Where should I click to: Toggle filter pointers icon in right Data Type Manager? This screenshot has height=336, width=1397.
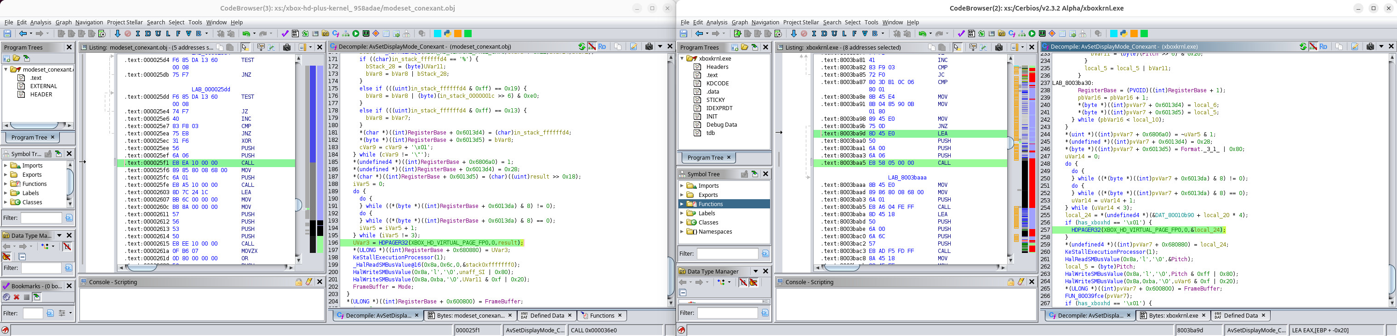754,282
